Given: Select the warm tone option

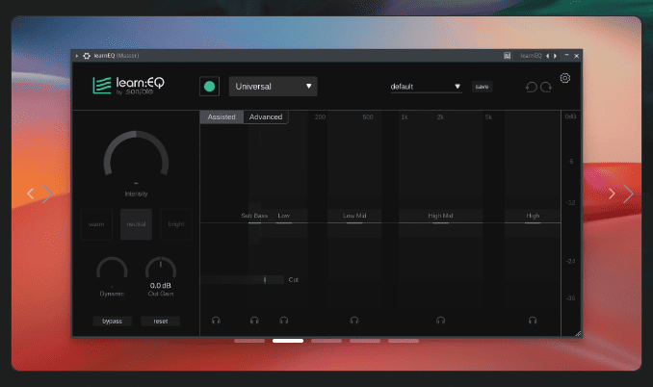Looking at the screenshot, I should click(96, 224).
